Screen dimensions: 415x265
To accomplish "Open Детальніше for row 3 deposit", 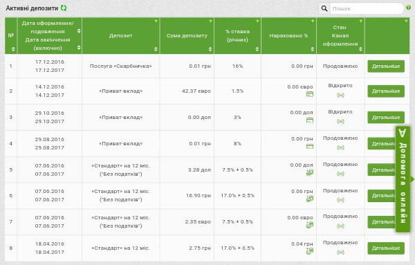I will (386, 117).
